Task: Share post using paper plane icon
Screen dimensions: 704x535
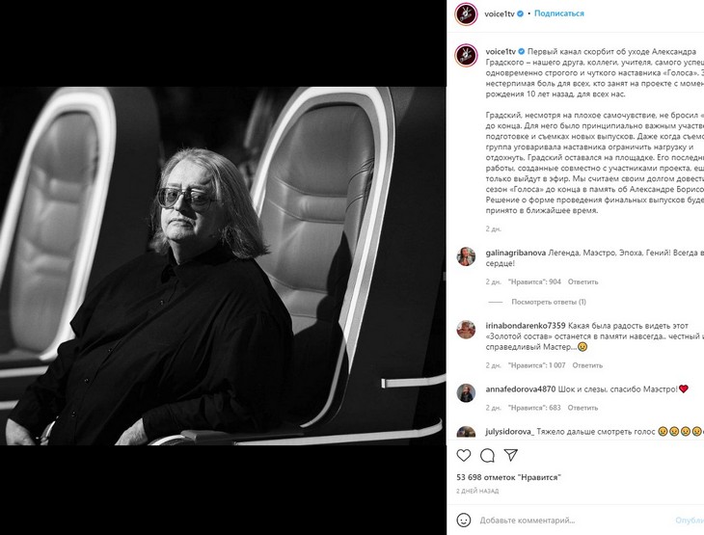Action: click(x=511, y=455)
